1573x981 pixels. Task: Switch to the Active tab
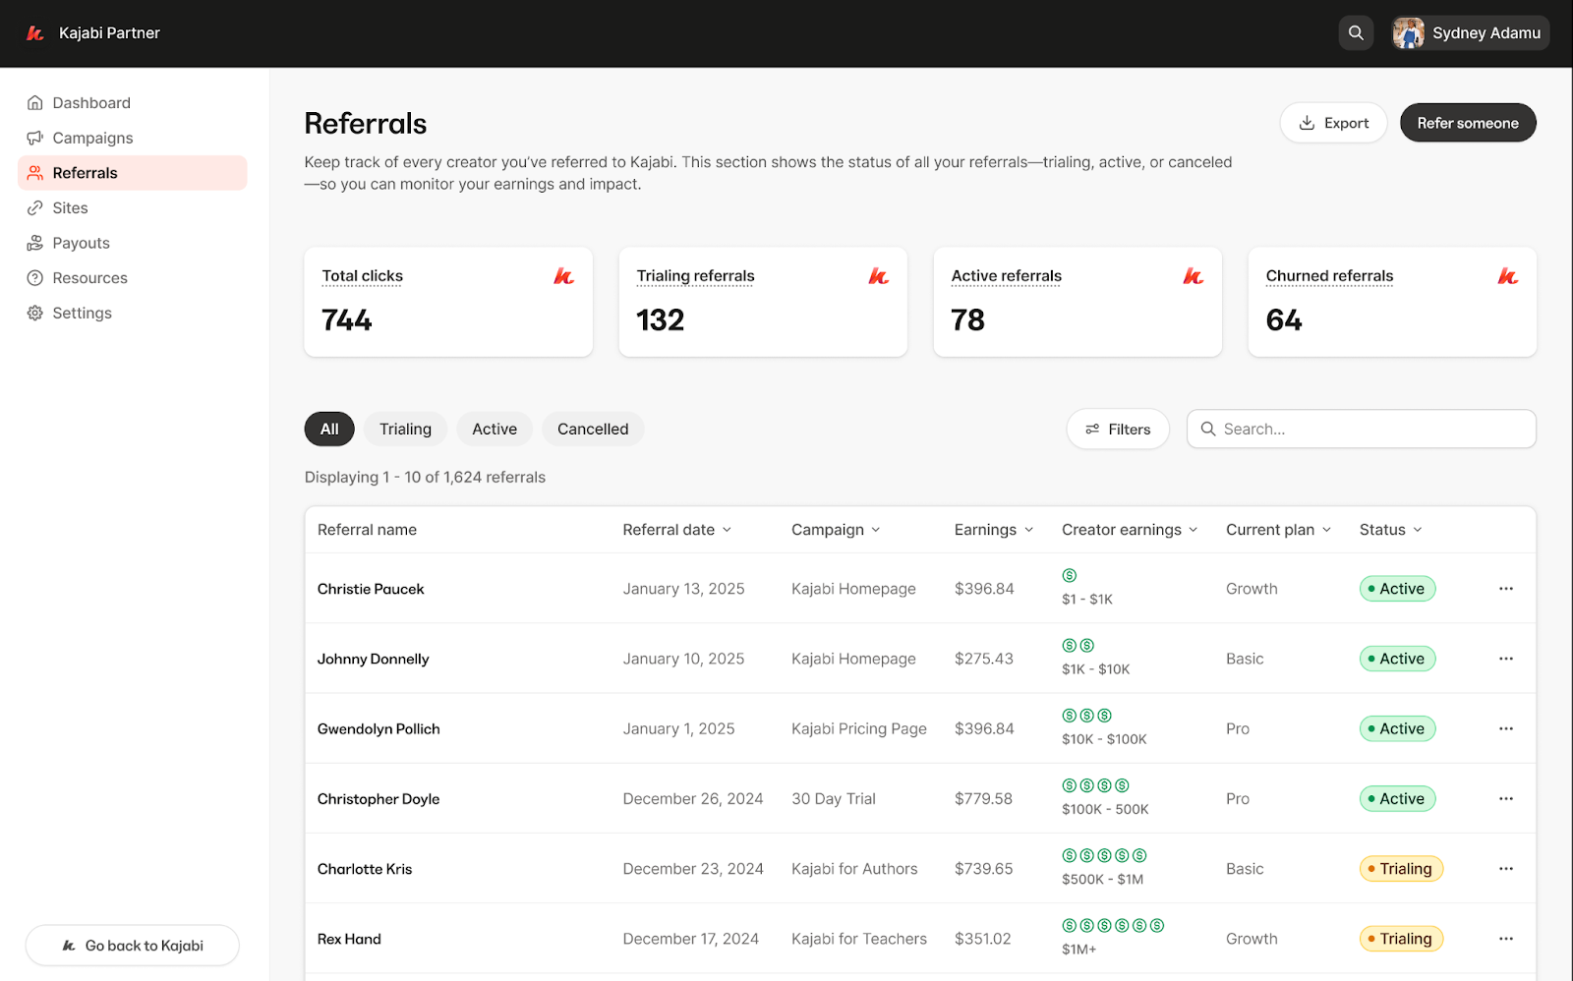(x=495, y=430)
